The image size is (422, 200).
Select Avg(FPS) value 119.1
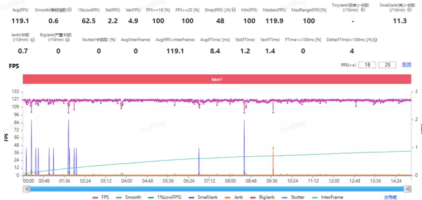coord(20,21)
